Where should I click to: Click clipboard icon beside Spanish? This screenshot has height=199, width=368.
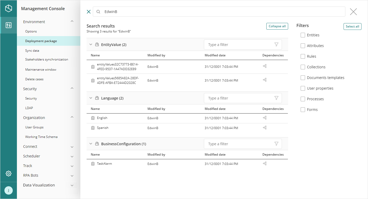(93, 128)
